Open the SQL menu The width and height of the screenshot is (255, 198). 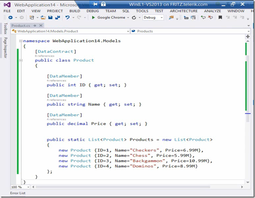126,11
